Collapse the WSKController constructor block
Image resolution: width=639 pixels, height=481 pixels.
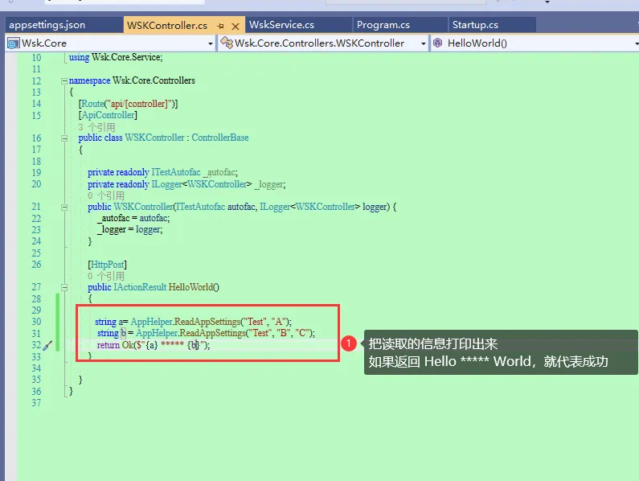click(x=64, y=208)
